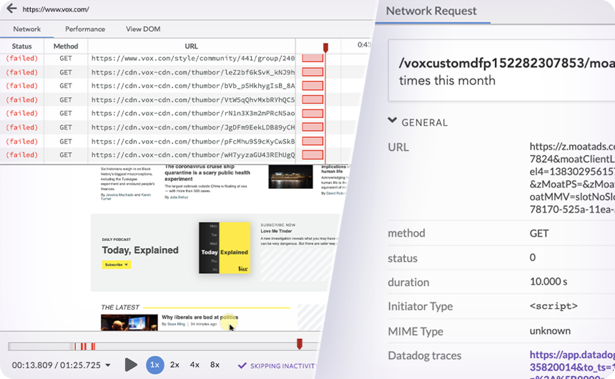
Task: Click the Today Explained podcast cover image
Action: click(x=225, y=248)
